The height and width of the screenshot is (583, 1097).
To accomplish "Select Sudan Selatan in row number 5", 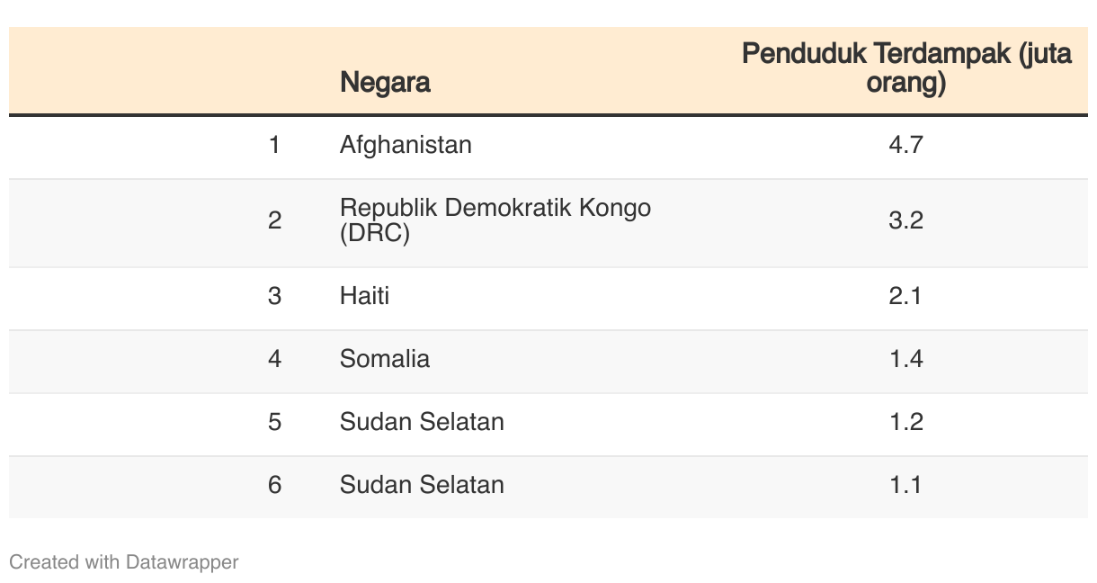I will 422,422.
